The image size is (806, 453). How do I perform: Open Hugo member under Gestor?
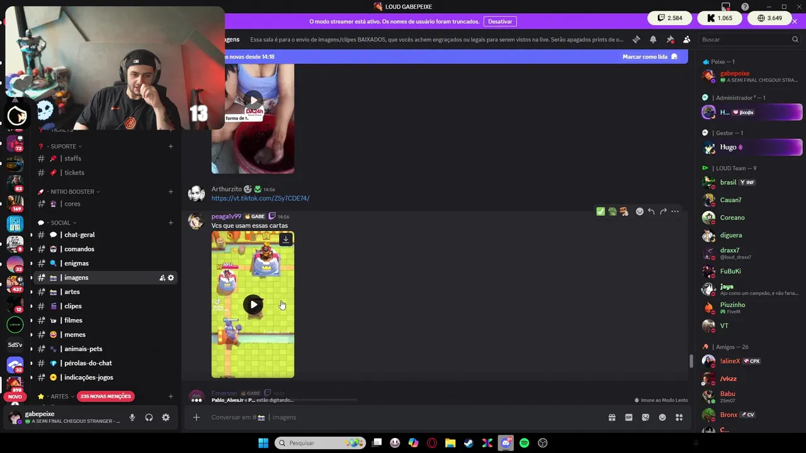[x=751, y=147]
